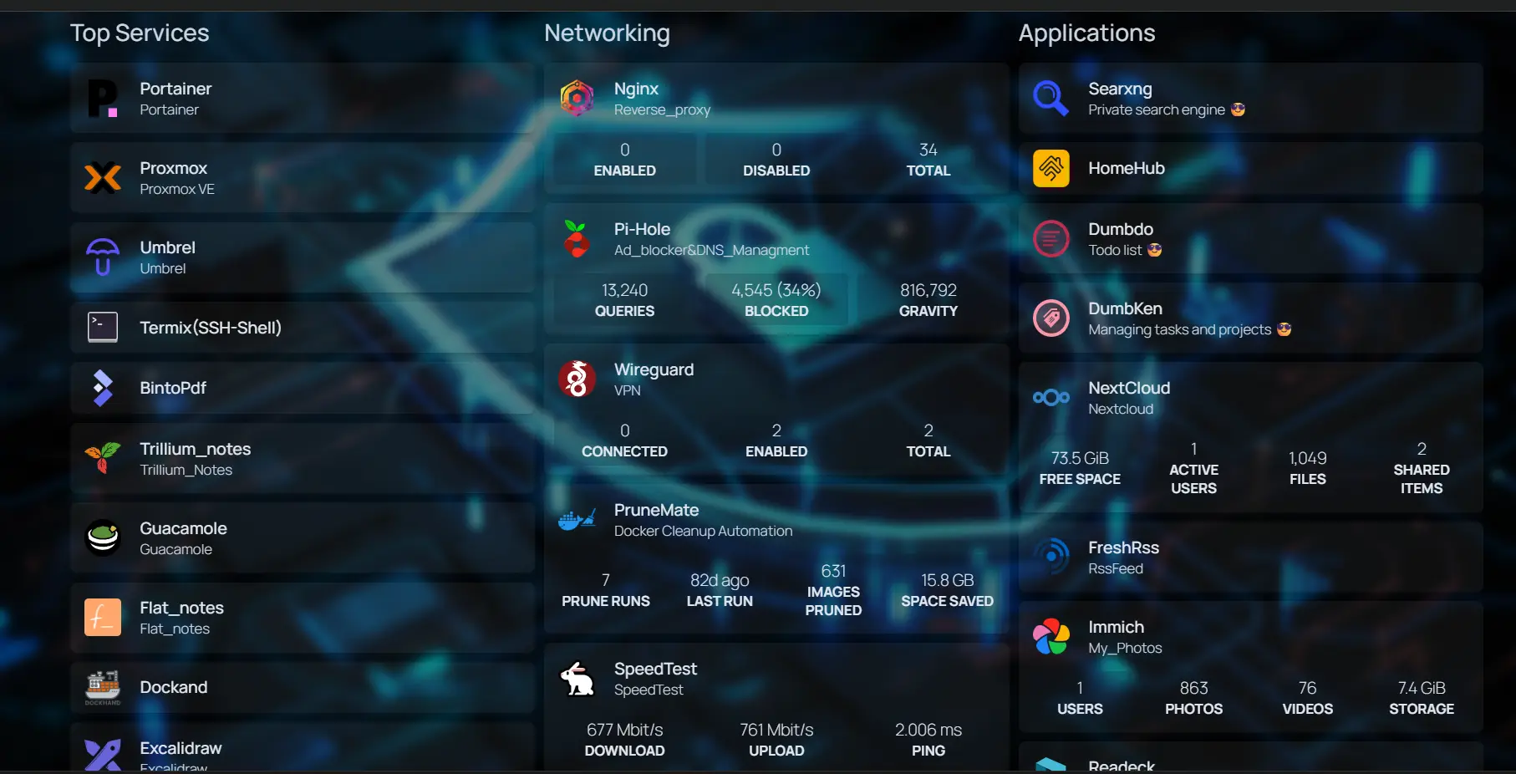
Task: Open the Readeck application card
Action: coord(1250,758)
